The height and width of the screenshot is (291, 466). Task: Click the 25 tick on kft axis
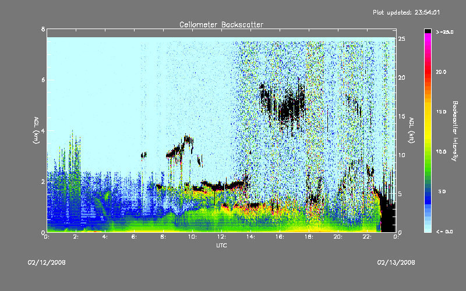(402, 39)
